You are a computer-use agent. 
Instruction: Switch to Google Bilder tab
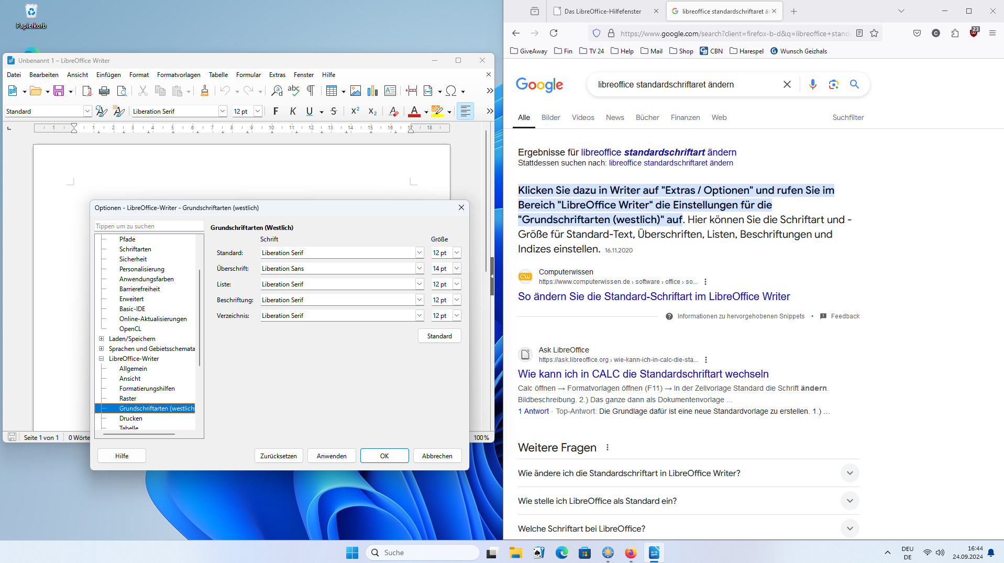coord(550,117)
